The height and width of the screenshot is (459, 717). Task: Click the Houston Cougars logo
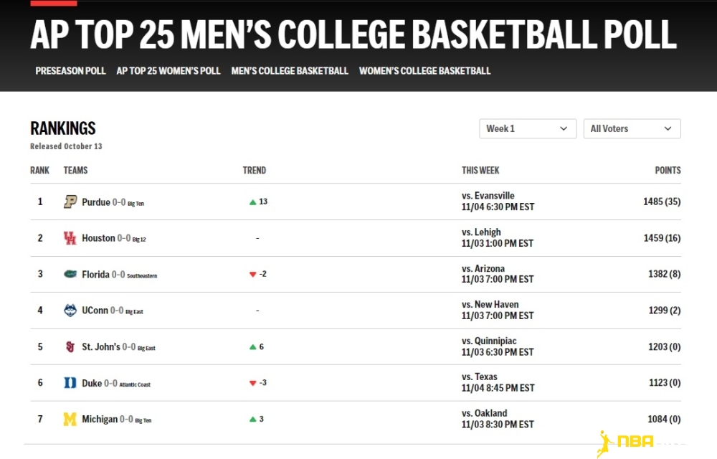(x=70, y=238)
